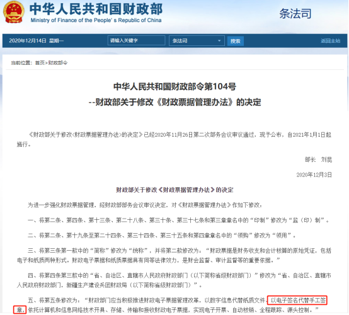Image resolution: width=349 pixels, height=315 pixels.
Task: Click the article title 财政部令第104号
Action: coord(174,86)
